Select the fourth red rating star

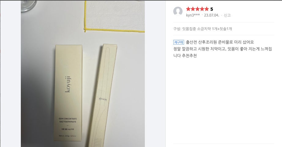pyautogui.click(x=202, y=9)
